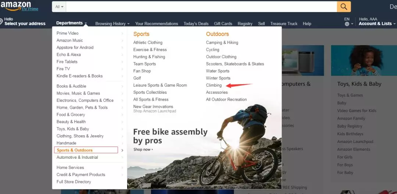This screenshot has height=194, width=397.
Task: Click Select your address
Action: point(25,24)
